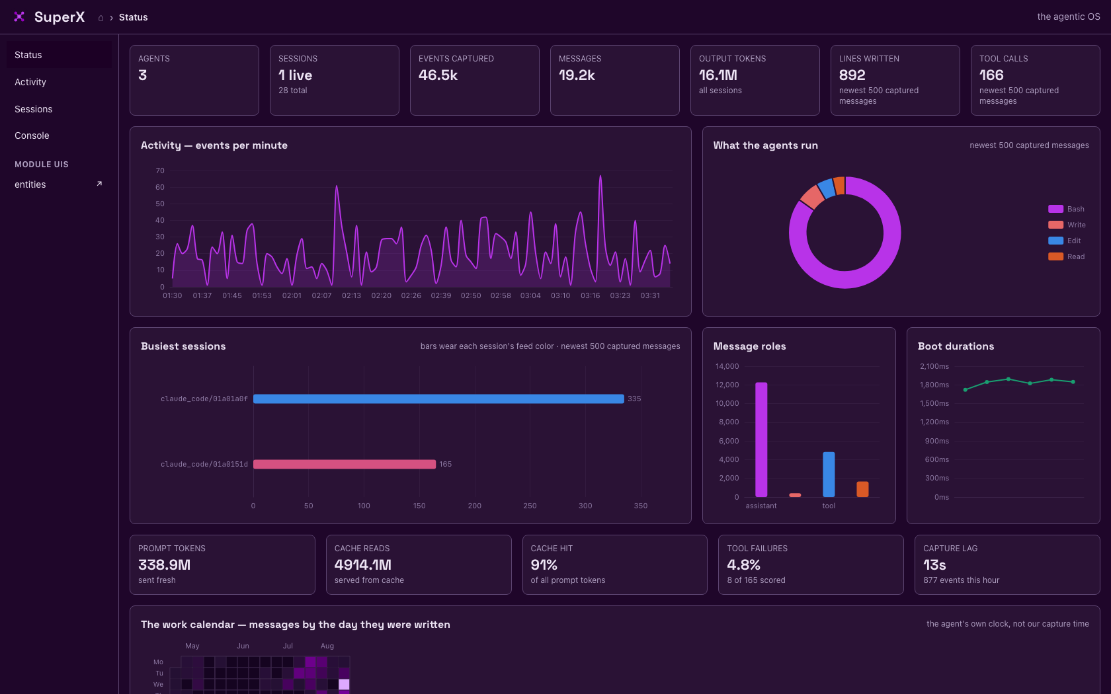The width and height of the screenshot is (1111, 694).
Task: Click the 'Bash' legend label
Action: click(x=1076, y=209)
